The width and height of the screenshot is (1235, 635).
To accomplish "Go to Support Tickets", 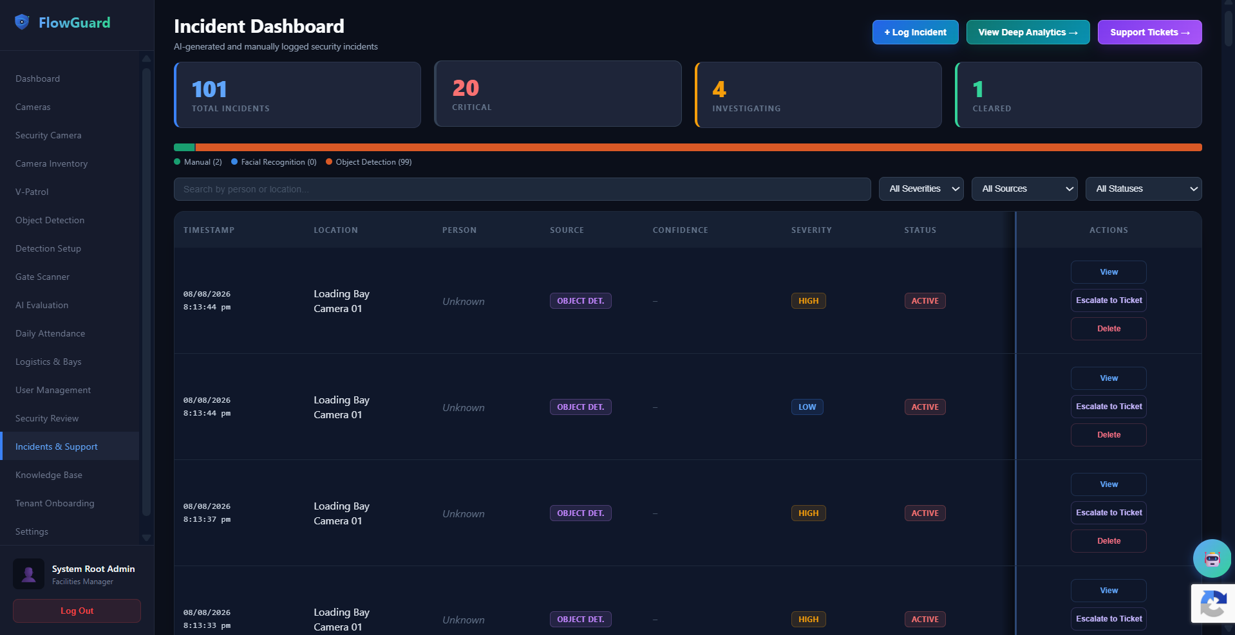I will point(1149,32).
